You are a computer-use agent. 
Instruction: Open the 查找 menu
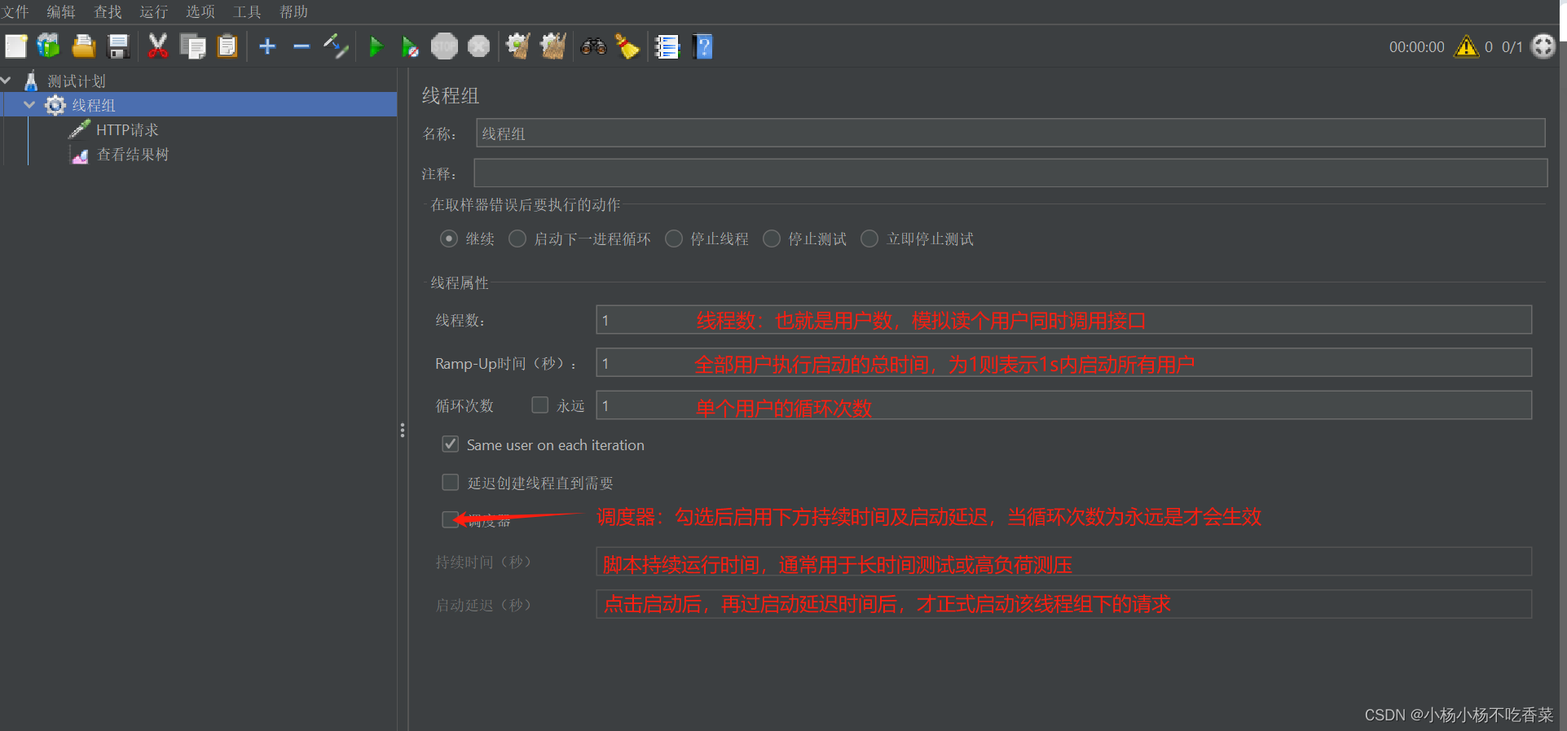coord(108,11)
